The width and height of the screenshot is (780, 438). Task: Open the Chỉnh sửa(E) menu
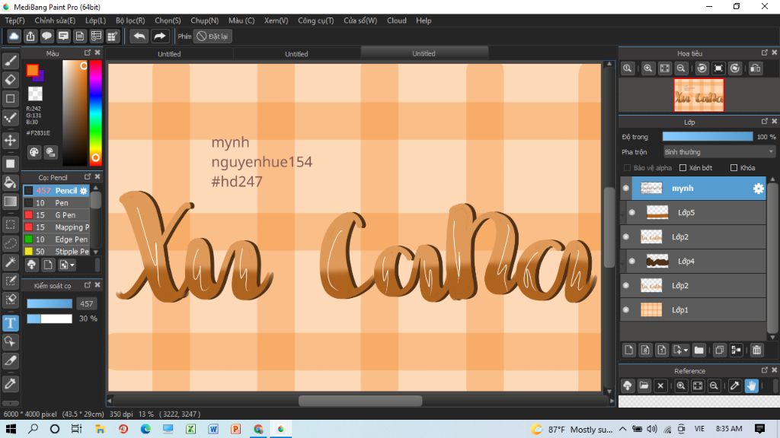pos(55,21)
